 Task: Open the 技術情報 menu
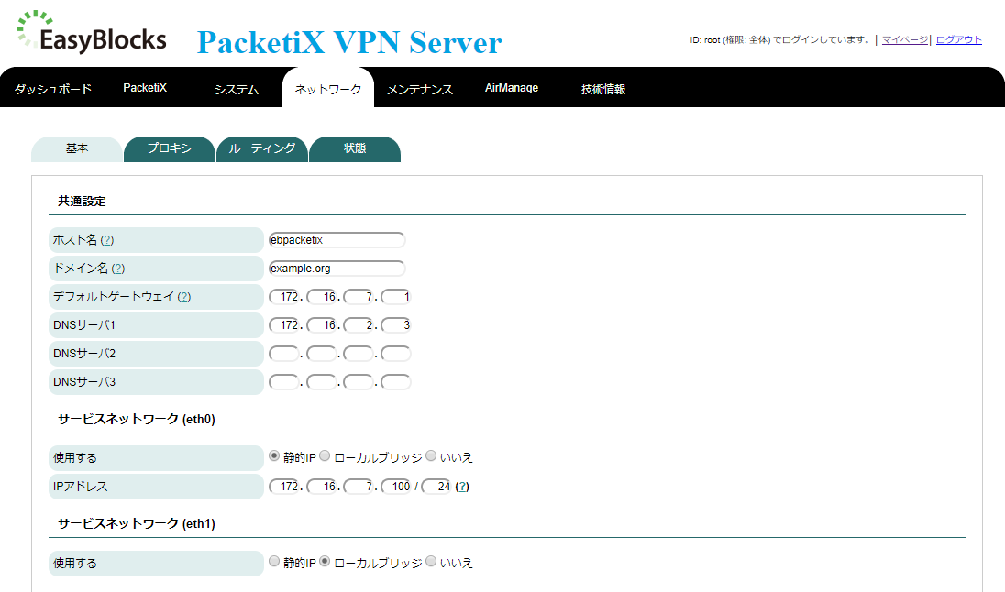(x=603, y=89)
